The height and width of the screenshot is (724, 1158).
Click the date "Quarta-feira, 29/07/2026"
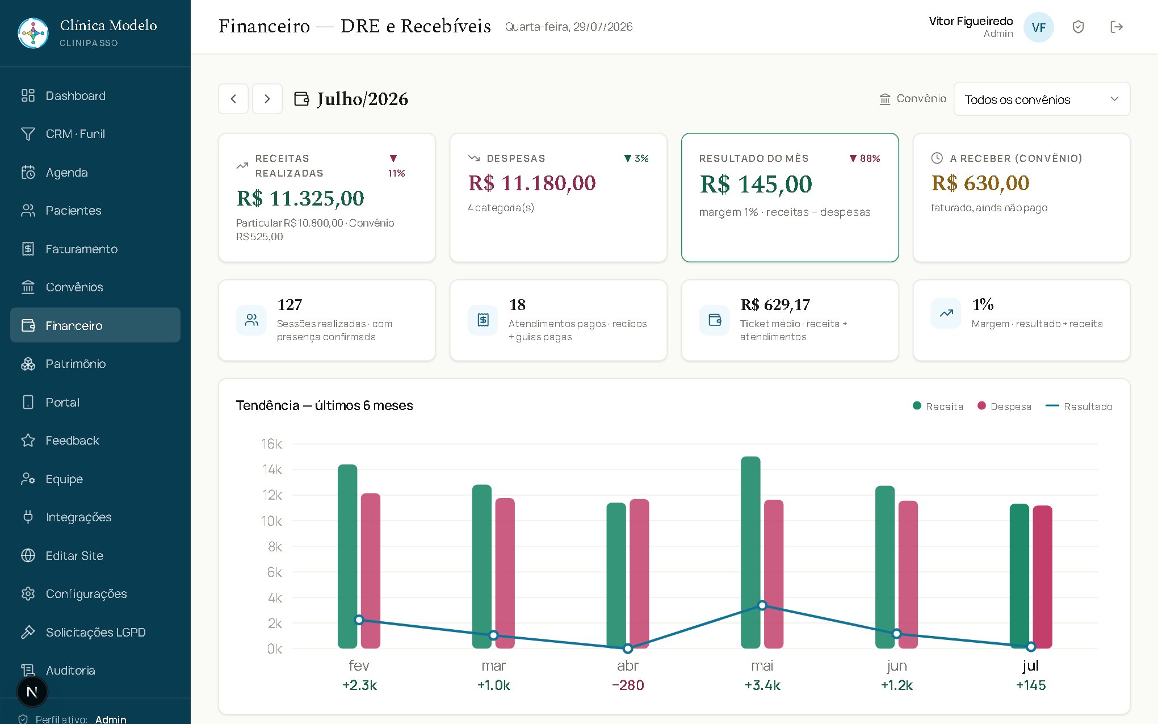[x=569, y=27]
